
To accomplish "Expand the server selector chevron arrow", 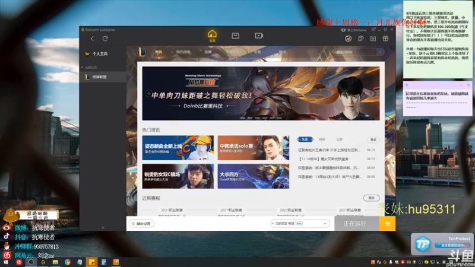I will [x=325, y=224].
